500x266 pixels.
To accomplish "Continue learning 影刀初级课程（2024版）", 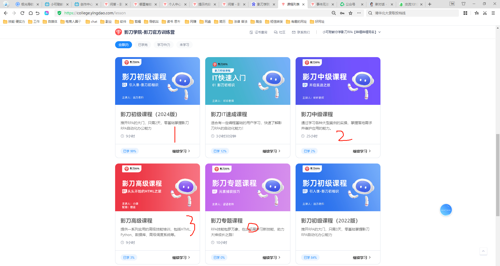I will pos(181,151).
